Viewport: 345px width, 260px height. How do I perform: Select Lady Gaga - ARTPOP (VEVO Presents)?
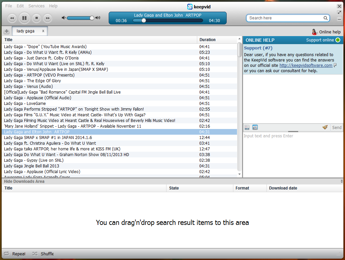(x=119, y=75)
